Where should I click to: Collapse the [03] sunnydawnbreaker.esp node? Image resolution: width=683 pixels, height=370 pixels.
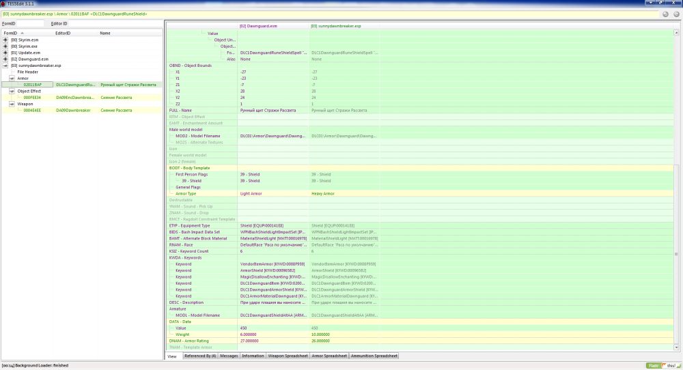(x=5, y=66)
